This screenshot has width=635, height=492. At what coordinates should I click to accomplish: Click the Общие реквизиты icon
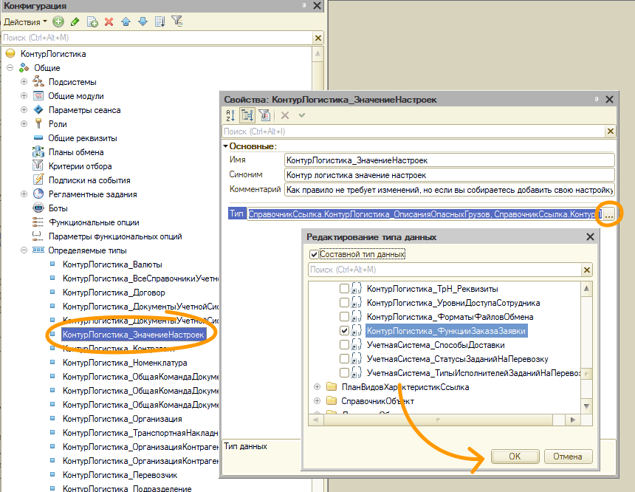38,138
